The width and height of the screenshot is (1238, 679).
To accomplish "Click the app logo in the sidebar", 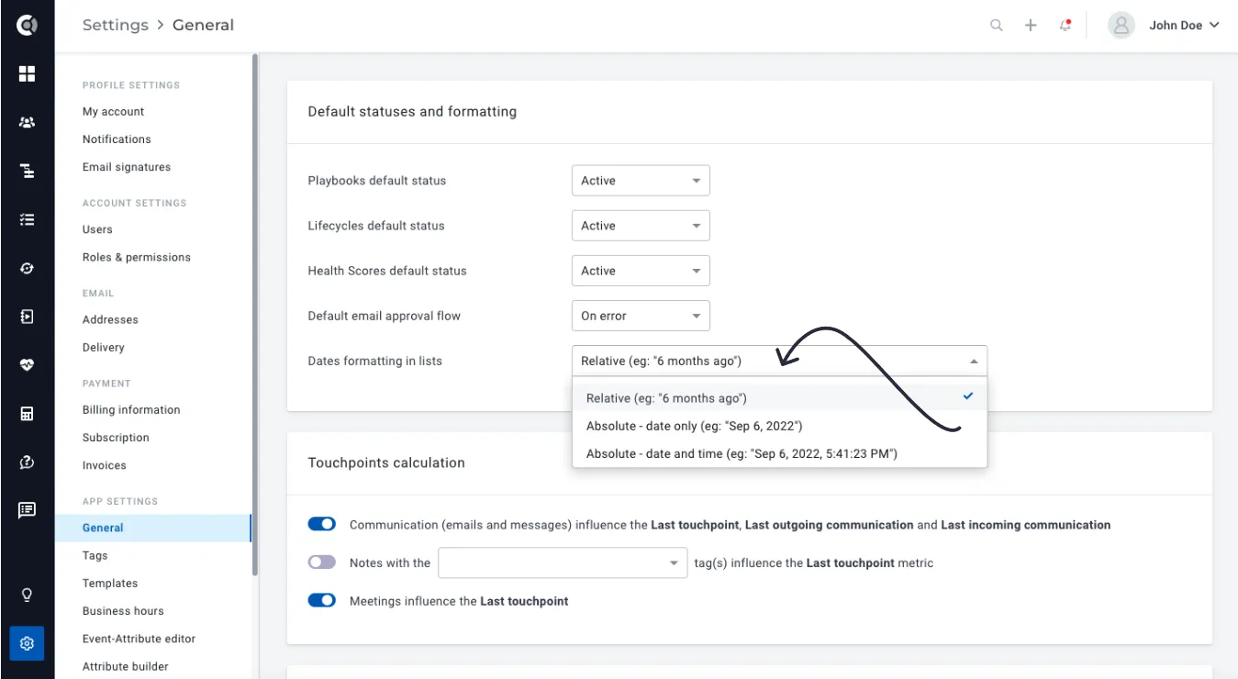I will pyautogui.click(x=27, y=25).
